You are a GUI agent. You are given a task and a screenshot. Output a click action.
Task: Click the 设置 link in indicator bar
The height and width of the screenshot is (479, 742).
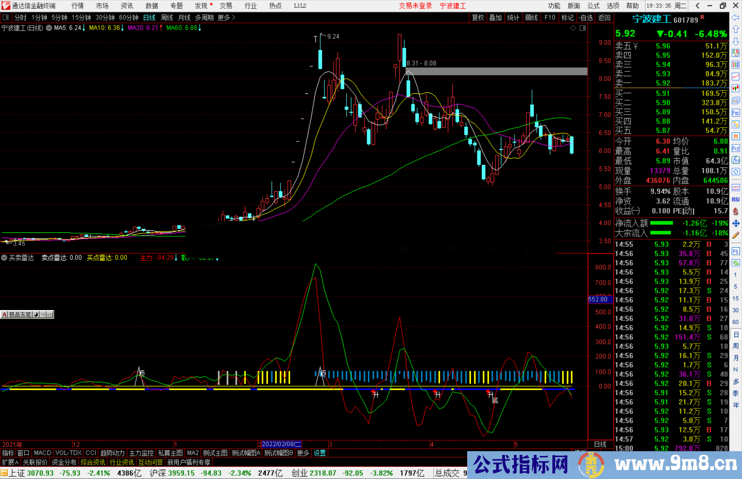tap(319, 453)
